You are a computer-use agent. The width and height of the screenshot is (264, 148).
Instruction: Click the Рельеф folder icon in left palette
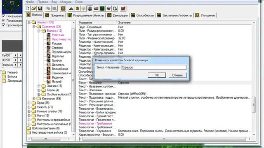4,72
